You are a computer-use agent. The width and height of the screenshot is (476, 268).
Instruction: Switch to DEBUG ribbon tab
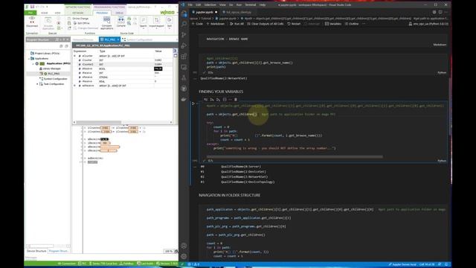(x=119, y=13)
